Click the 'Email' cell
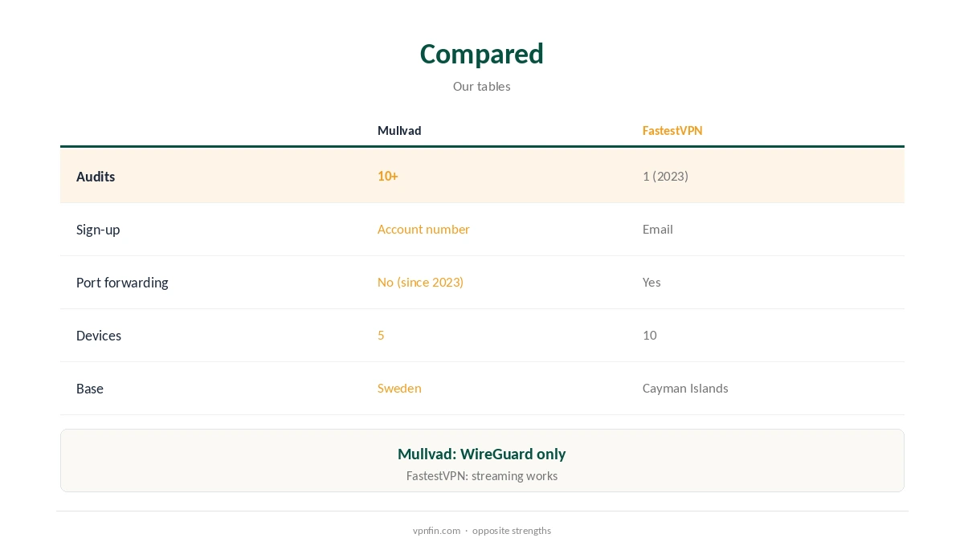 tap(658, 229)
